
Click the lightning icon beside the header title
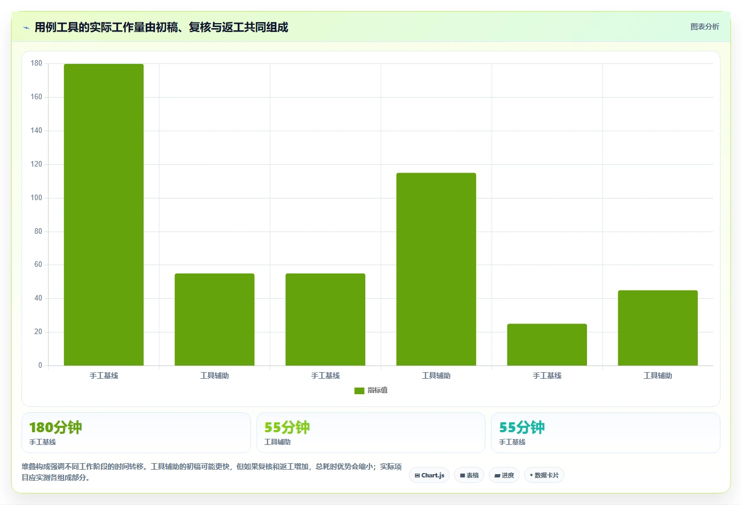click(26, 28)
